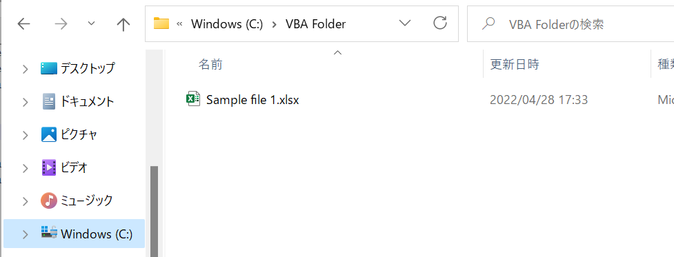Go up one folder level
The width and height of the screenshot is (674, 257).
coord(123,24)
